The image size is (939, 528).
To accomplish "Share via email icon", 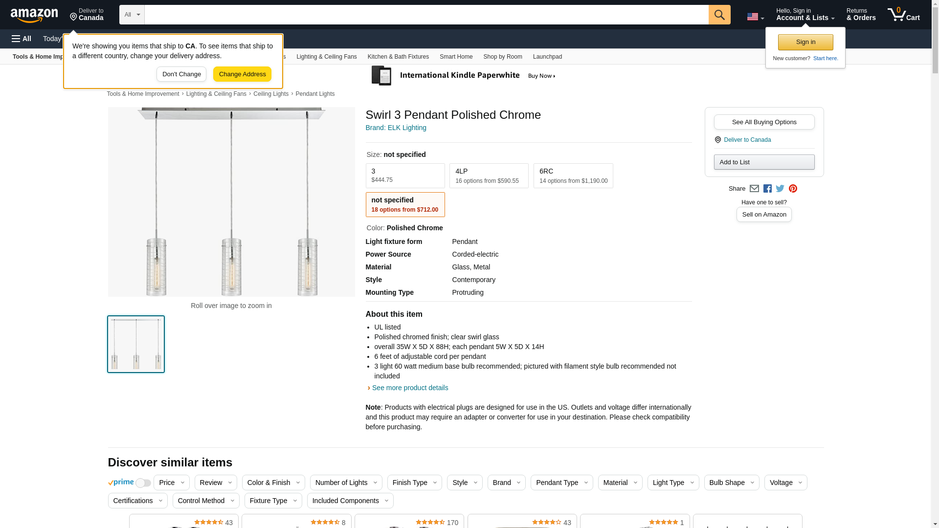I will point(754,189).
